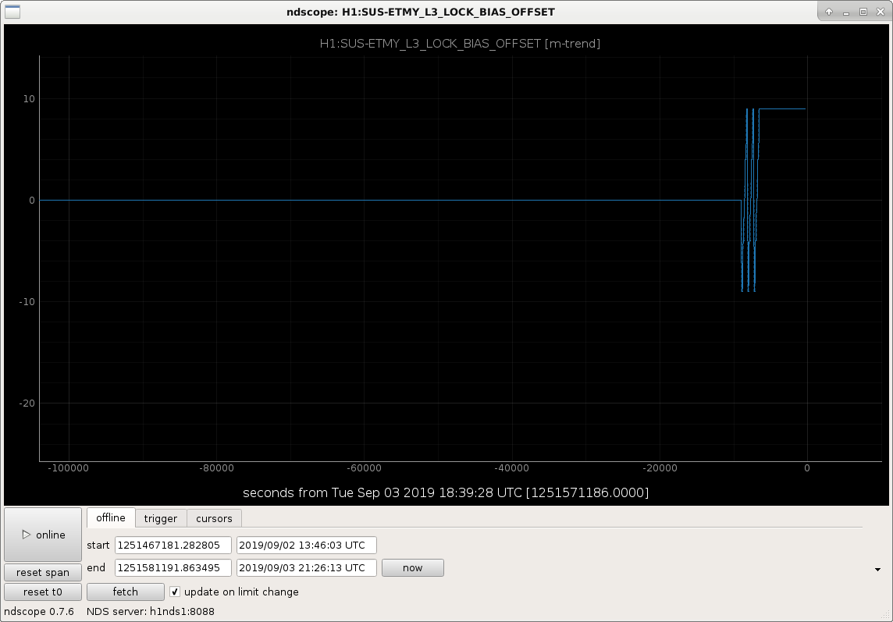This screenshot has width=893, height=622.
Task: Focus the end GPS time field
Action: pos(173,568)
